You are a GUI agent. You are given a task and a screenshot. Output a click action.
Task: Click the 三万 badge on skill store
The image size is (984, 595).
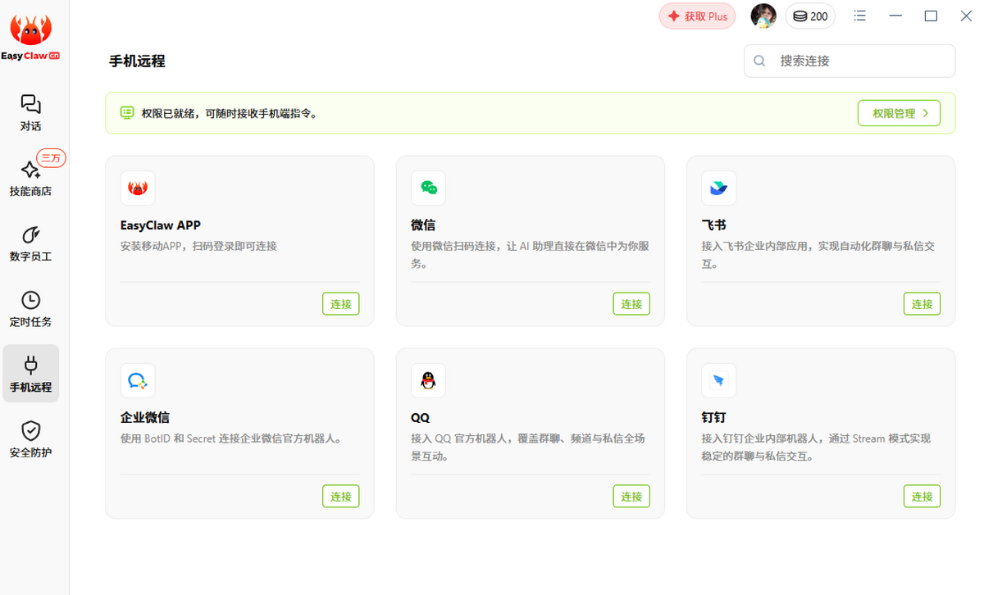pos(51,158)
